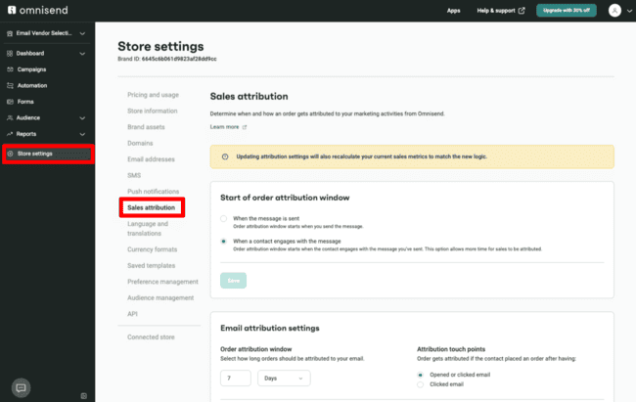Open Domains settings
The width and height of the screenshot is (636, 402).
[140, 143]
